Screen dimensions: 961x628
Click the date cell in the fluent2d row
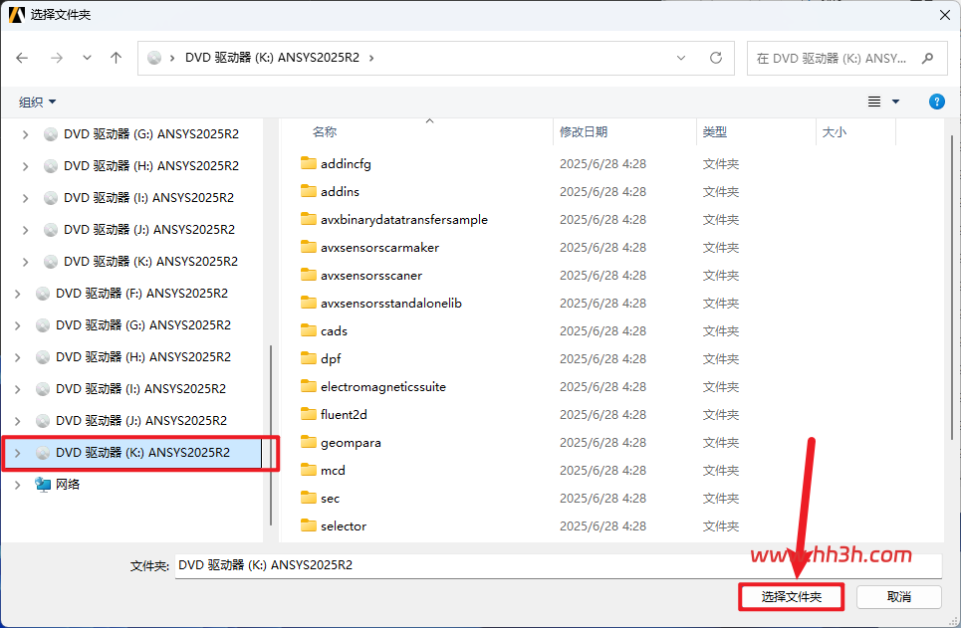click(602, 414)
